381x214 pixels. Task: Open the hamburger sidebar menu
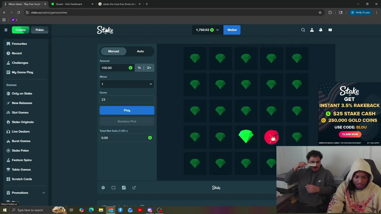tap(6, 30)
